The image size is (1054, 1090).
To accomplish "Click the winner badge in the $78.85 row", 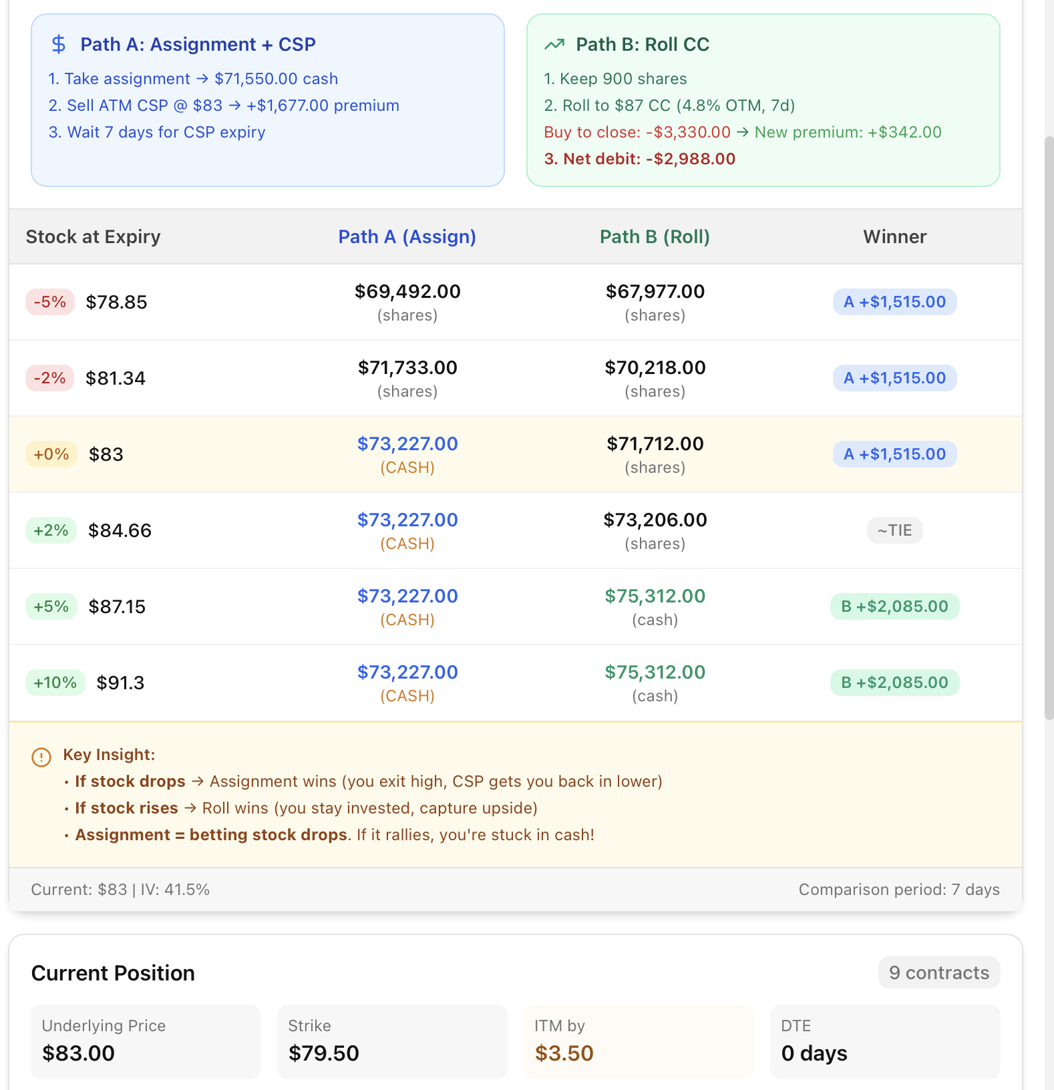I will 895,302.
